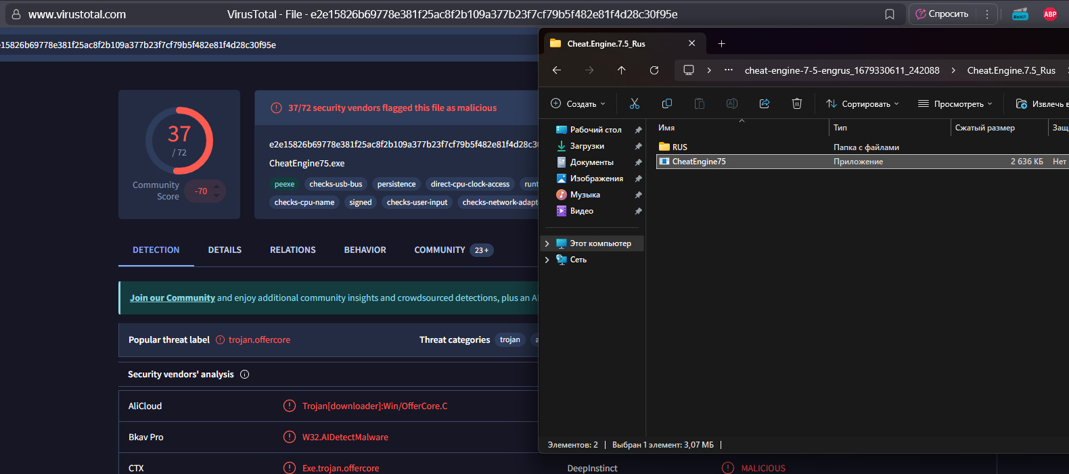Open the Создать new item button
Image resolution: width=1069 pixels, height=474 pixels.
[577, 104]
